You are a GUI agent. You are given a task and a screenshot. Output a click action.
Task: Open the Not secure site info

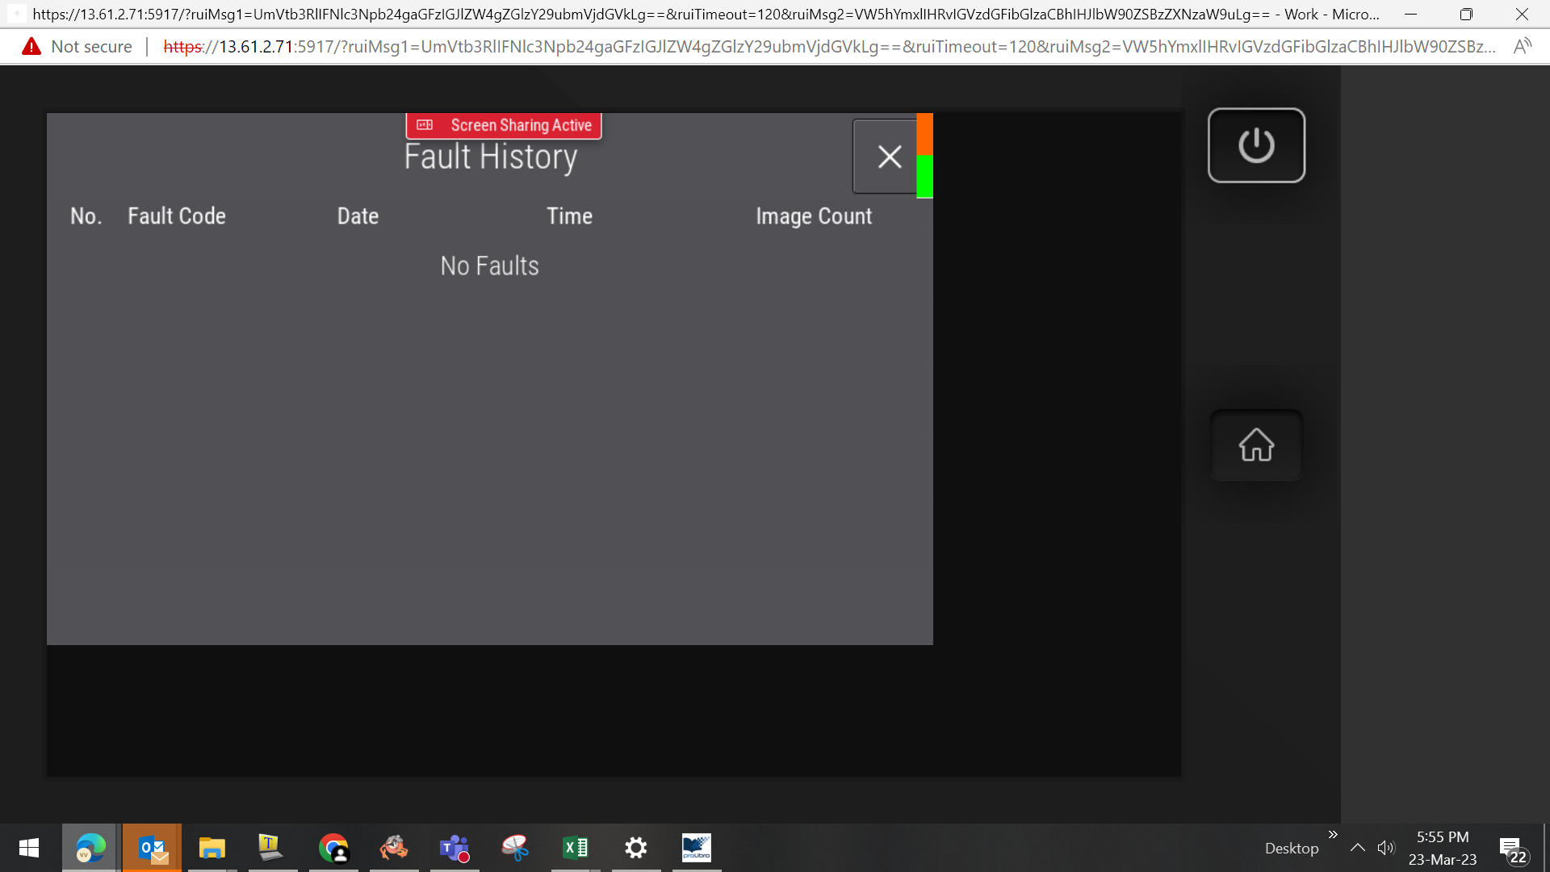click(x=77, y=47)
